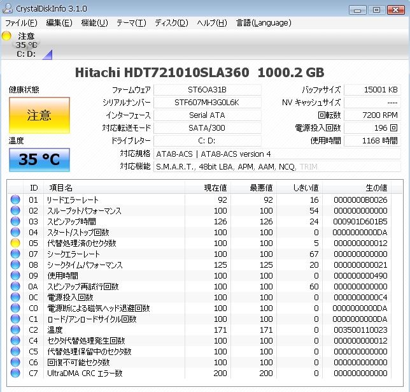410x392 pixels.
Task: Click the 最悪値 column header
Action: 253,188
